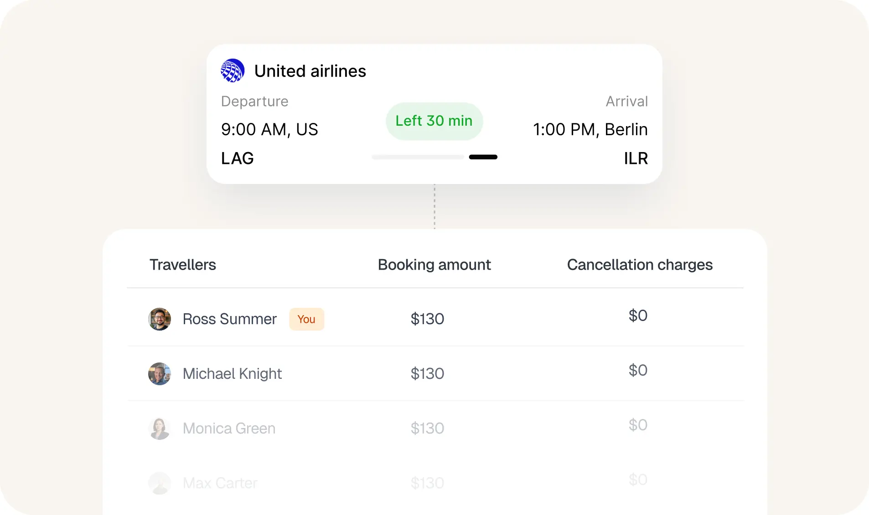Click the $130 amount for Michael Knight
The image size is (869, 515).
click(x=427, y=373)
